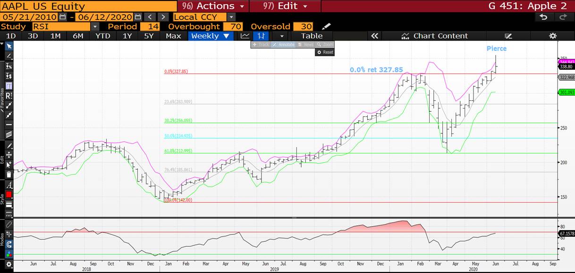The image size is (575, 273).
Task: Switch to bar chart type
Action: coord(260,36)
